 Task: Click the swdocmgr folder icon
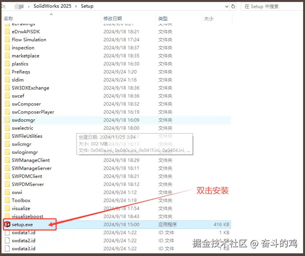pos(7,120)
